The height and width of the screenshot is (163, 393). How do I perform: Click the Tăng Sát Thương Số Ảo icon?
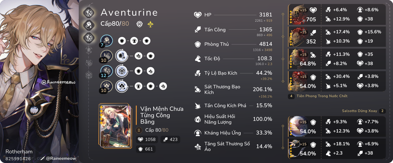point(198,146)
